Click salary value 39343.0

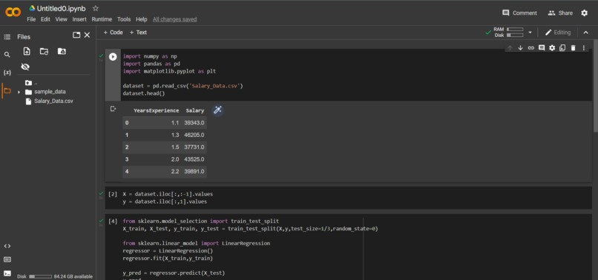(194, 123)
